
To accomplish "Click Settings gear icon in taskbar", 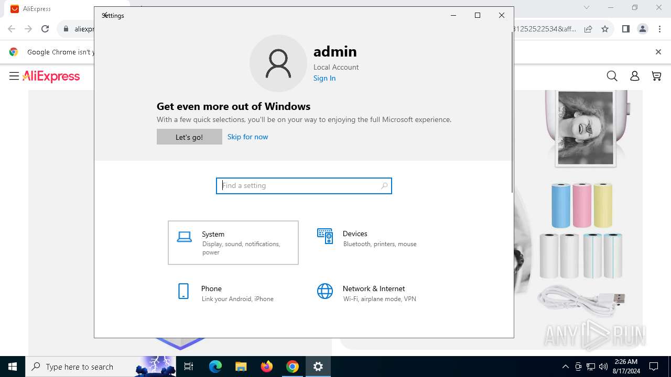I will click(x=318, y=367).
